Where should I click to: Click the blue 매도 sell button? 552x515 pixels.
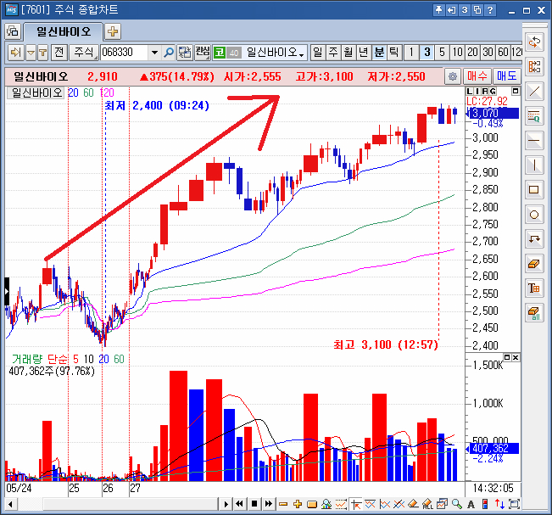pyautogui.click(x=506, y=76)
